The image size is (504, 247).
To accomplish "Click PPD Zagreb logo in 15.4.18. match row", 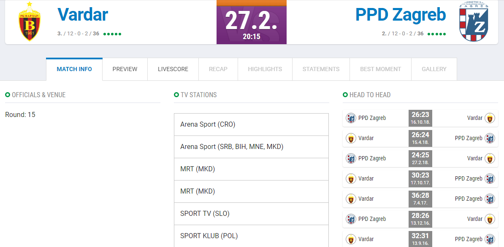I will click(490, 138).
